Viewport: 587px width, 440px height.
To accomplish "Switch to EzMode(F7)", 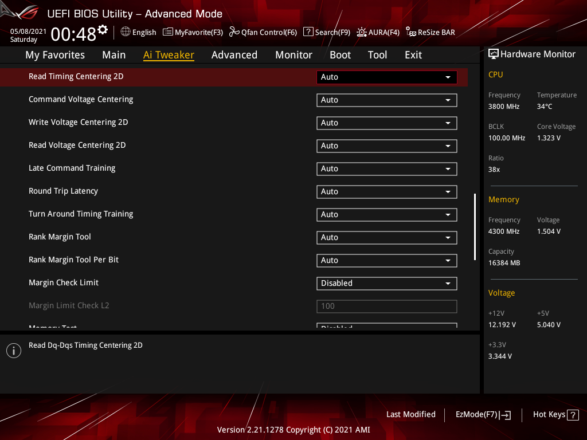I will point(483,415).
